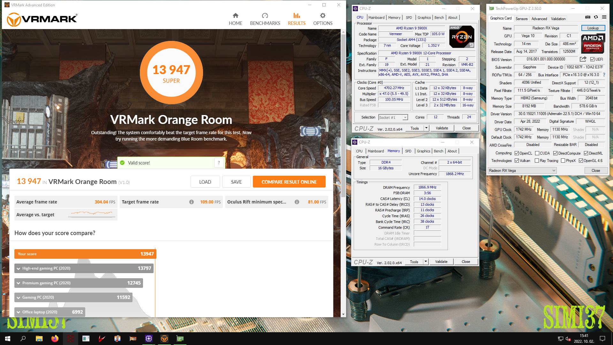The width and height of the screenshot is (613, 345).
Task: Switch to VRMark taskbar icon
Action: [164, 339]
